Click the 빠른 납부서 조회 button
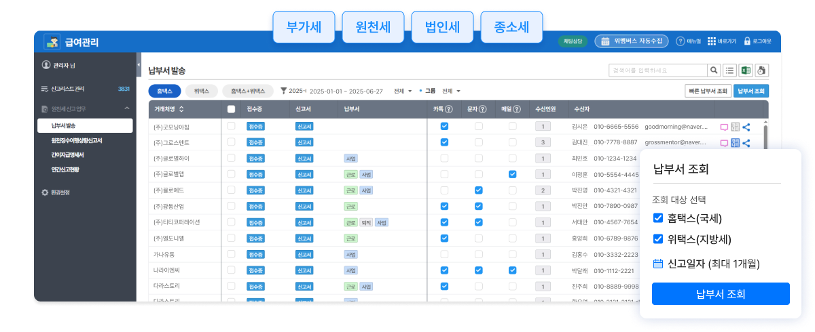The width and height of the screenshot is (815, 332). coord(708,91)
